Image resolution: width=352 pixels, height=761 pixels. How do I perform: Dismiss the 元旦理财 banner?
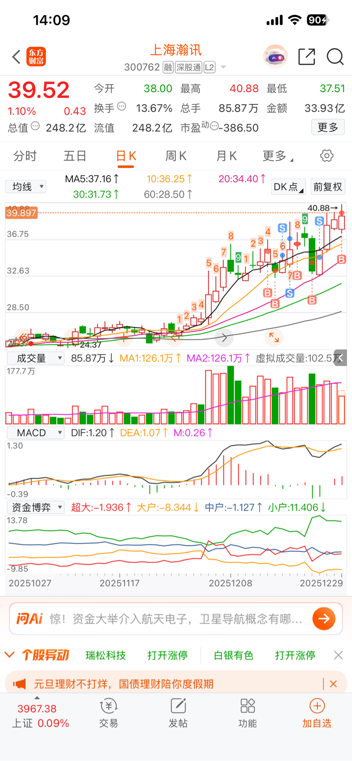(334, 684)
